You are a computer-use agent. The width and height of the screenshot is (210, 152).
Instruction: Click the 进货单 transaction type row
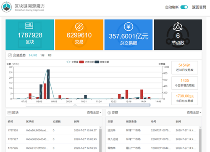111,131
